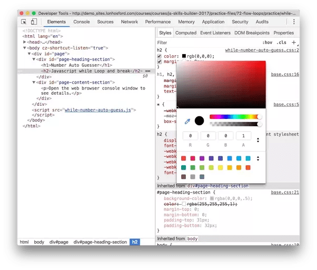The width and height of the screenshot is (317, 270).
Task: Pick the deep orange palette swatch
Action: point(248,167)
